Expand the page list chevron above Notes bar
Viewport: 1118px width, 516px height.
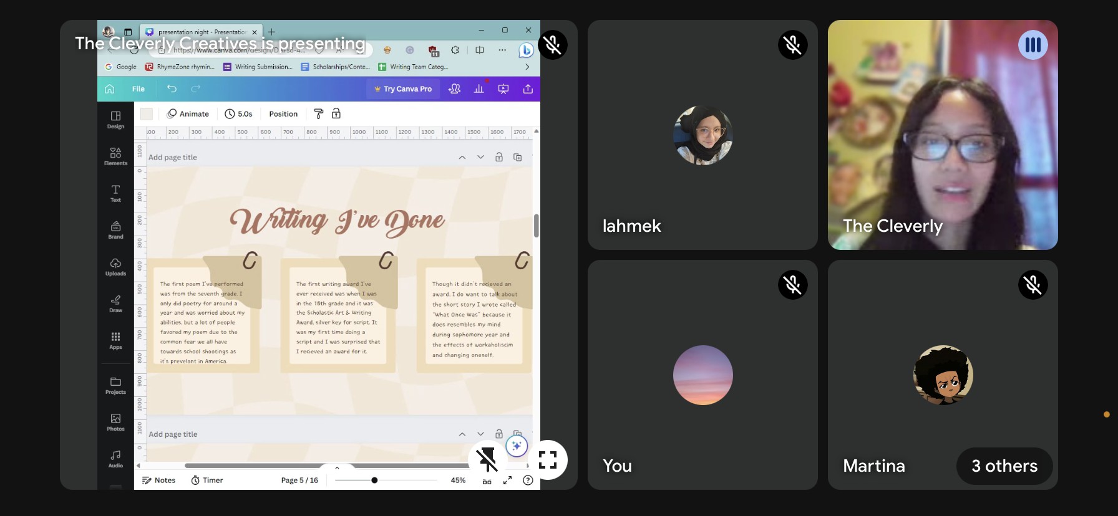pos(337,467)
